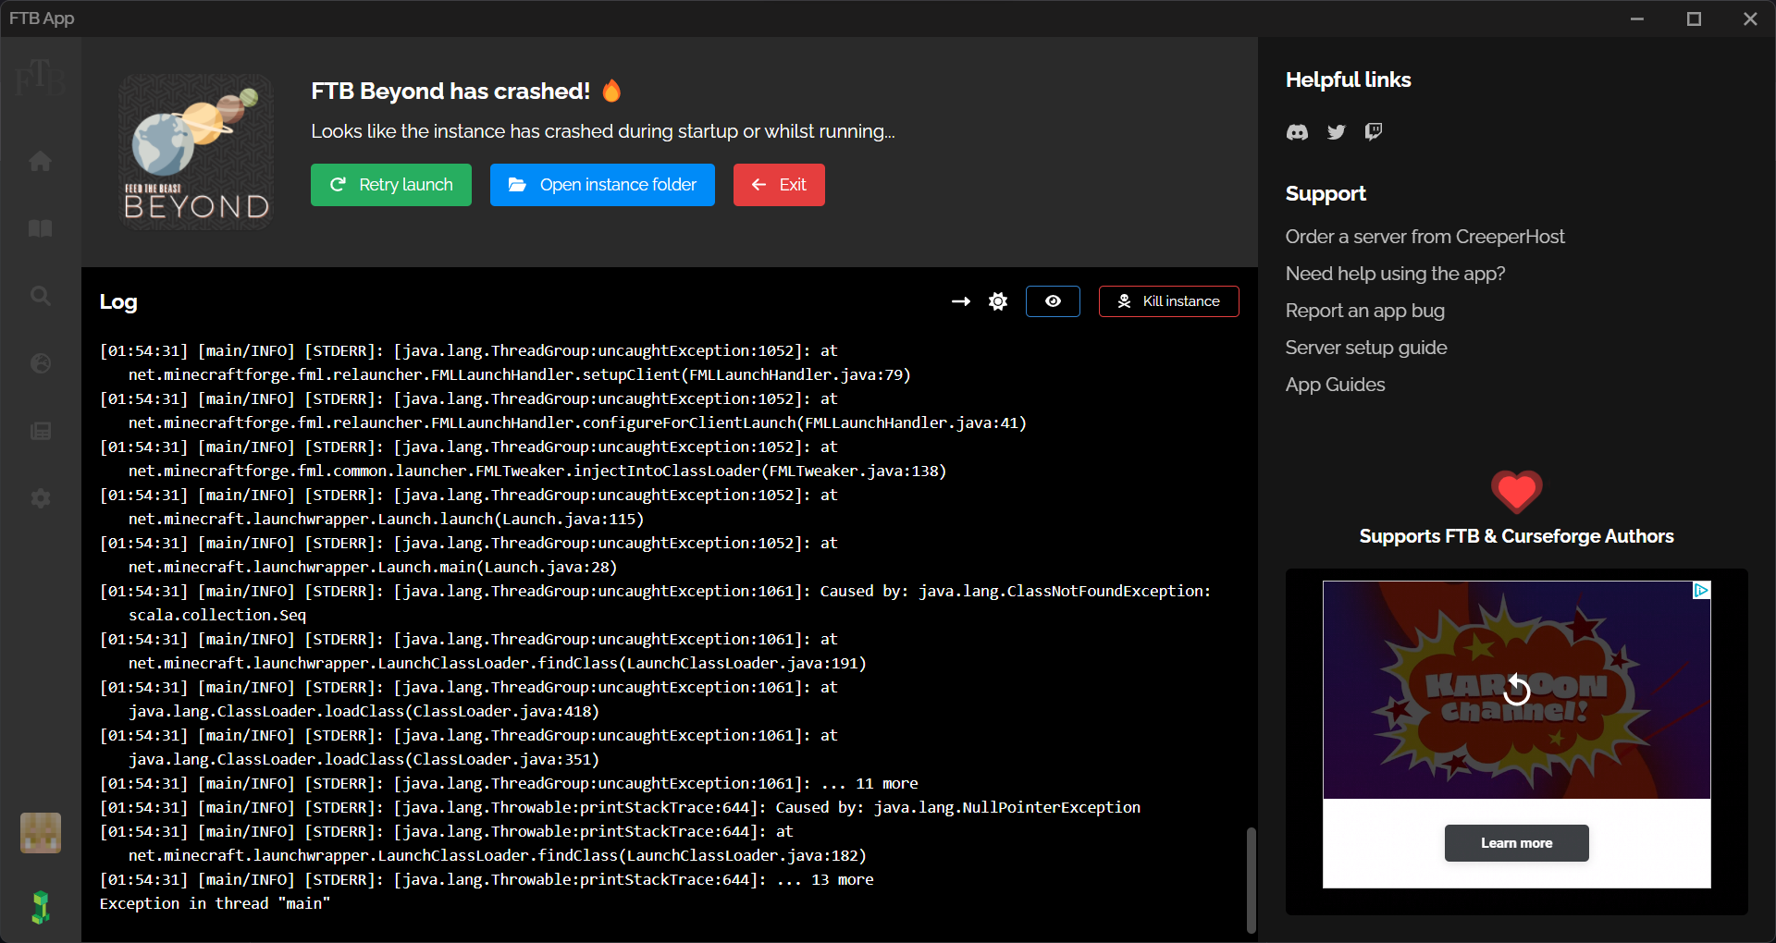The height and width of the screenshot is (943, 1776).
Task: Open Order a server from CreeperHost link
Action: 1424,237
